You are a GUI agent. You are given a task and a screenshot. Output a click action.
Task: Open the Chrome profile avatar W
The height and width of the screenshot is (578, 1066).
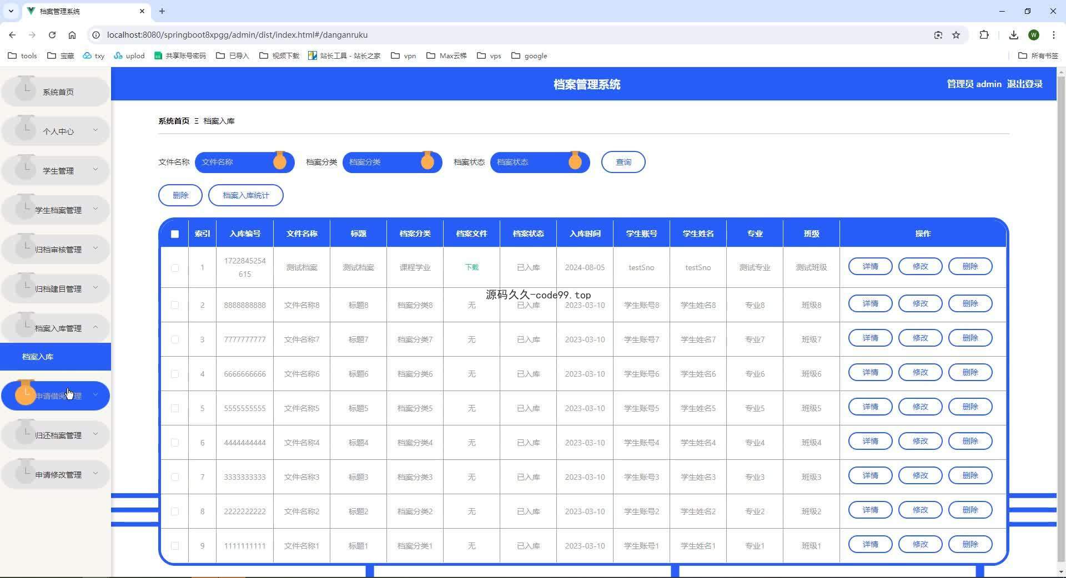[1034, 34]
